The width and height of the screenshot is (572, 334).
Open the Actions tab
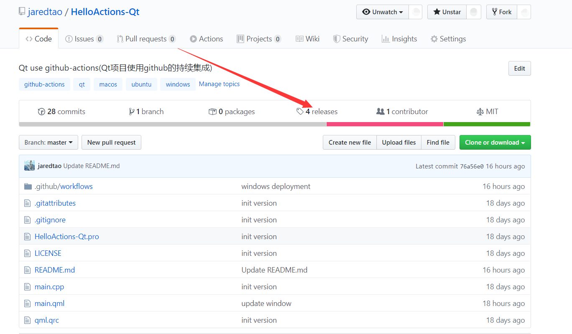pyautogui.click(x=207, y=38)
